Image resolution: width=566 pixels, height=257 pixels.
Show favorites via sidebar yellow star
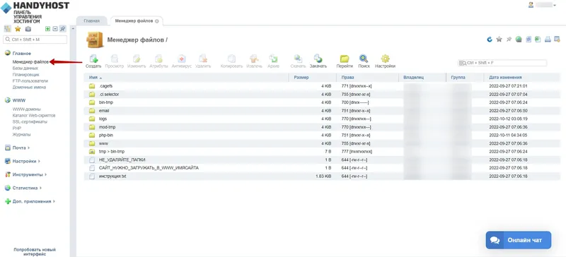click(18, 29)
